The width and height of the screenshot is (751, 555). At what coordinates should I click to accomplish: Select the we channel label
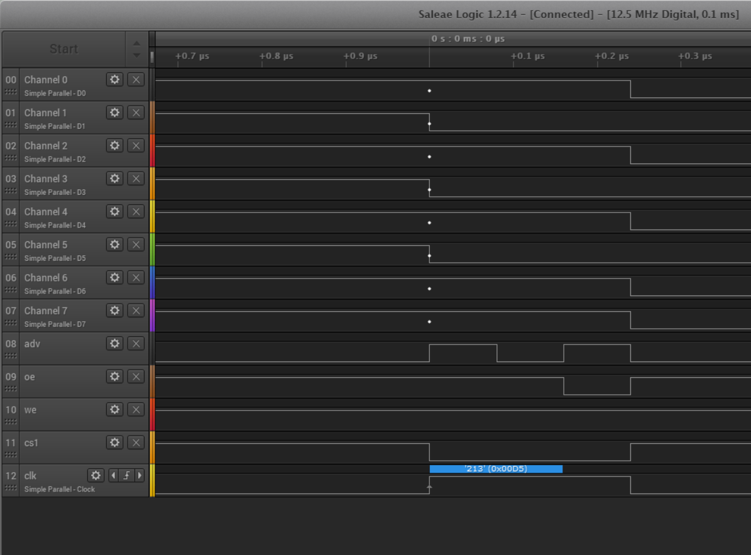[x=30, y=410]
